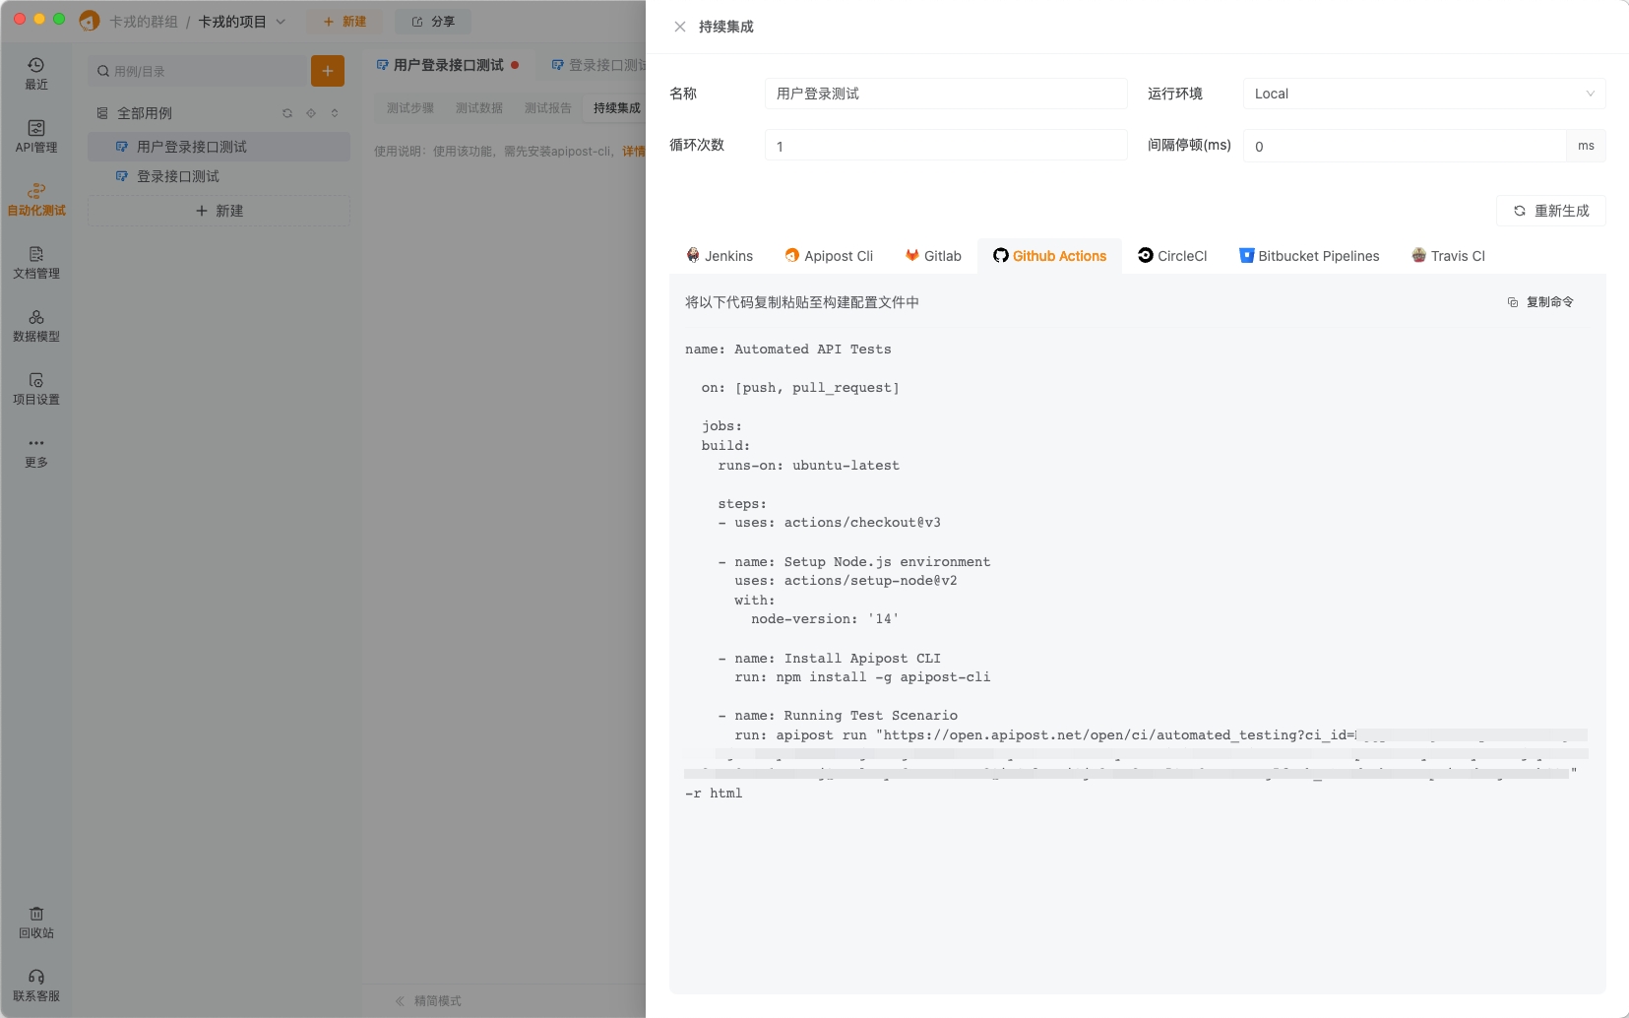The width and height of the screenshot is (1629, 1018).
Task: Click the 新建 button in top bar
Action: 345,22
